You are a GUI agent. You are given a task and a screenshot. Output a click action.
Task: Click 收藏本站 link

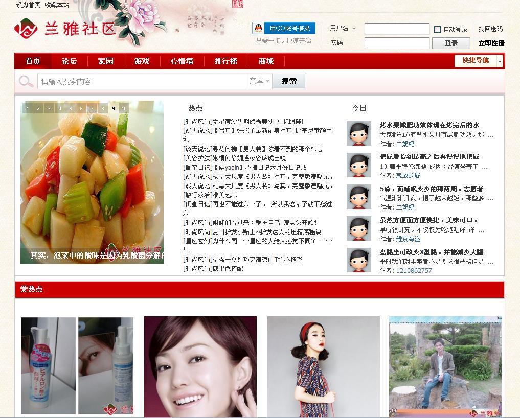click(57, 5)
